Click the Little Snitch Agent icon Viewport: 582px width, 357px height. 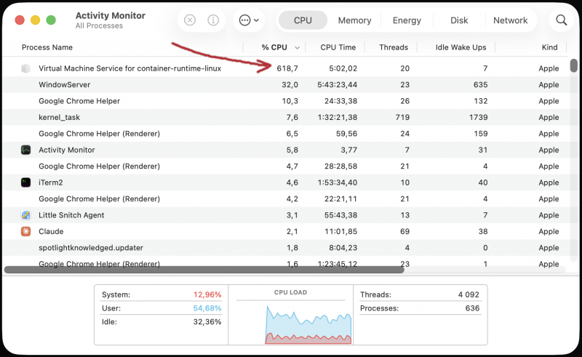coord(25,215)
